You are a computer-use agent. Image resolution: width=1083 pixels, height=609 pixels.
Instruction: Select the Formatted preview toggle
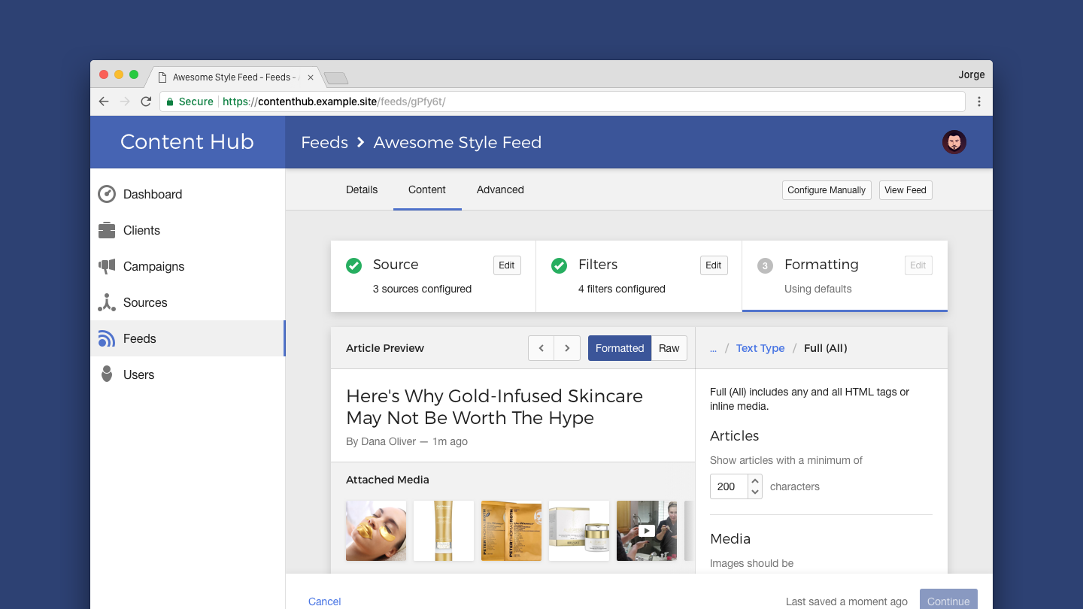pos(619,348)
